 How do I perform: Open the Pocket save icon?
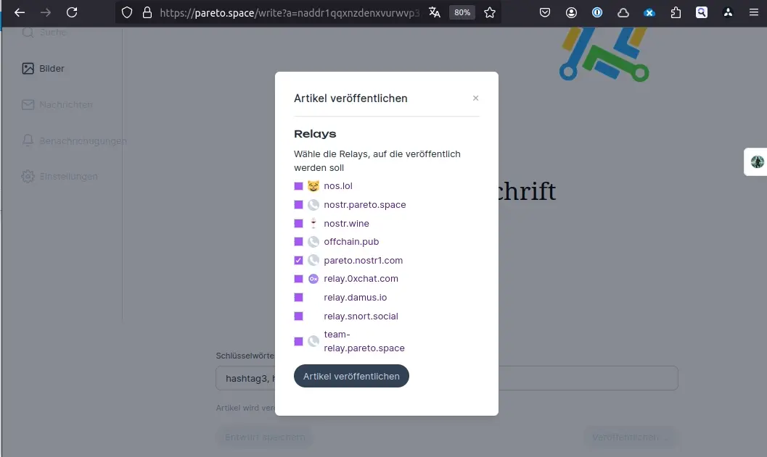pos(545,13)
